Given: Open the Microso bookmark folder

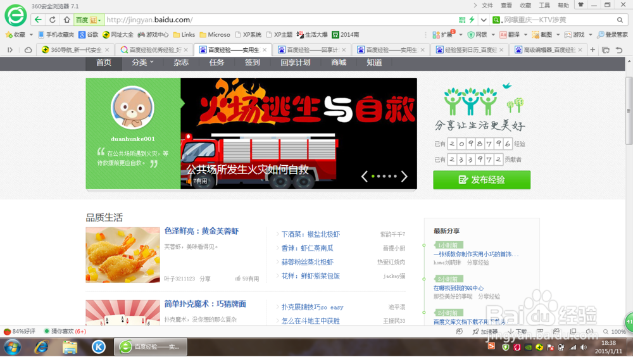Looking at the screenshot, I should point(215,35).
